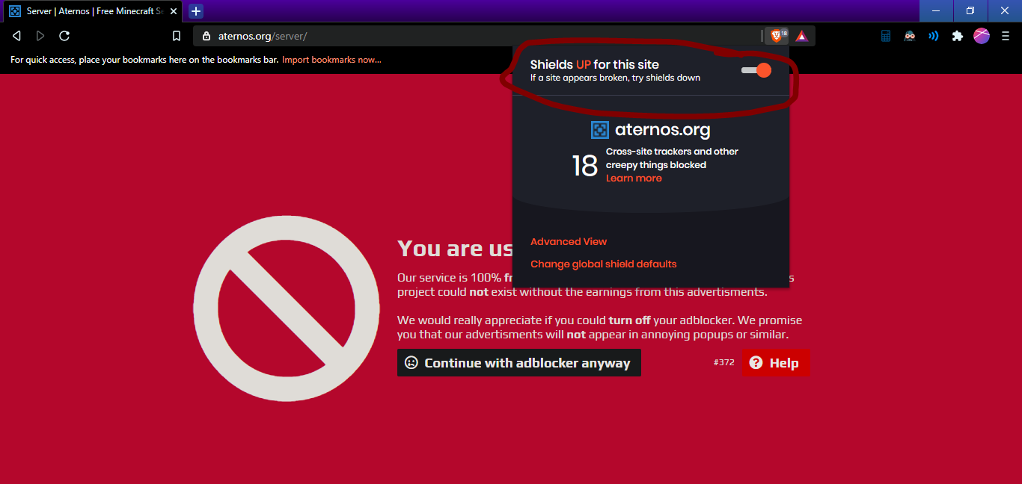Image resolution: width=1022 pixels, height=484 pixels.
Task: Click sad face icon on Continue button
Action: point(411,363)
